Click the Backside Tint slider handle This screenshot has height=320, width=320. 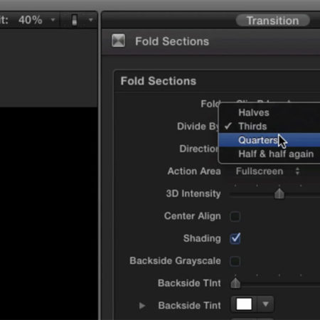[235, 283]
